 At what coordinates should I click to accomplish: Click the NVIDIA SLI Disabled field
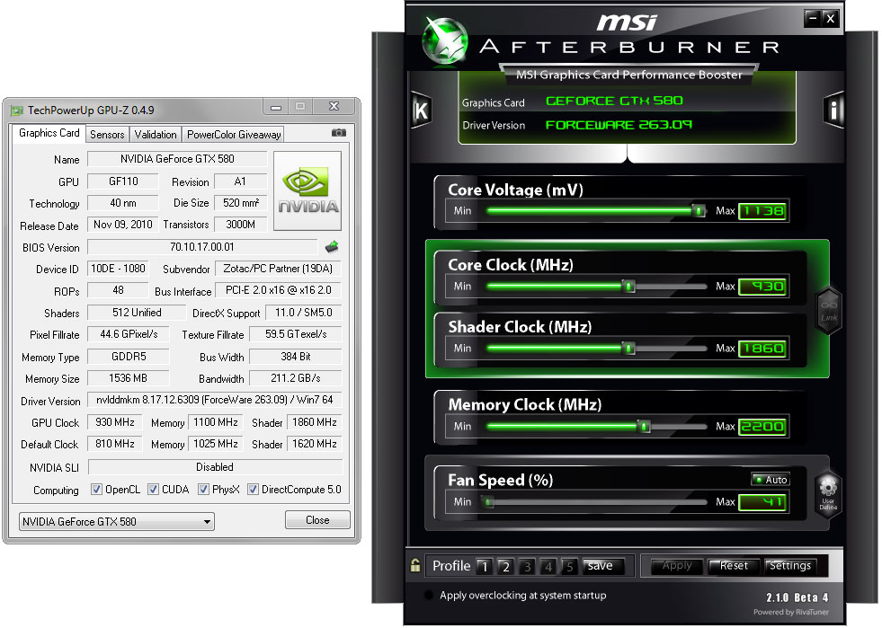[x=215, y=466]
